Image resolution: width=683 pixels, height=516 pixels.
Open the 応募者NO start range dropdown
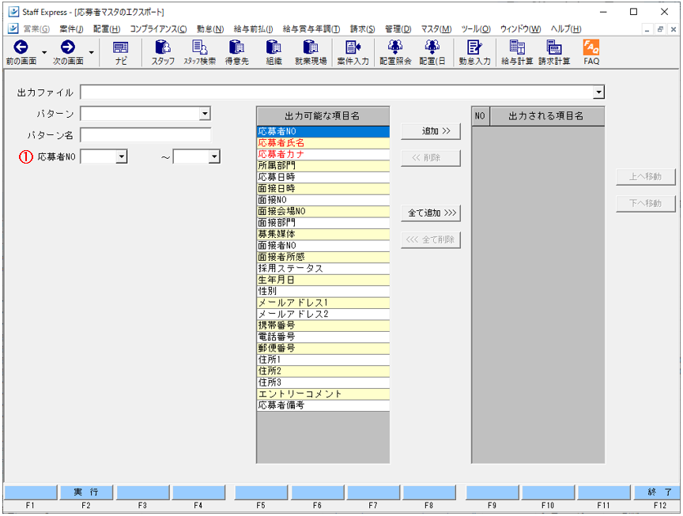pyautogui.click(x=122, y=156)
